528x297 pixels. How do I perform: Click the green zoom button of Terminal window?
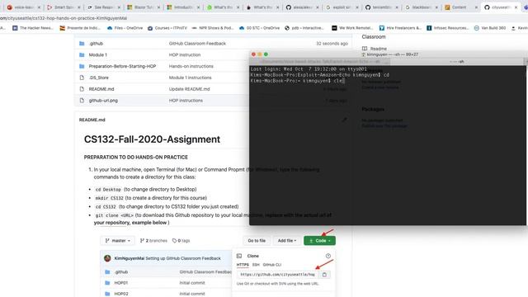[x=266, y=54]
